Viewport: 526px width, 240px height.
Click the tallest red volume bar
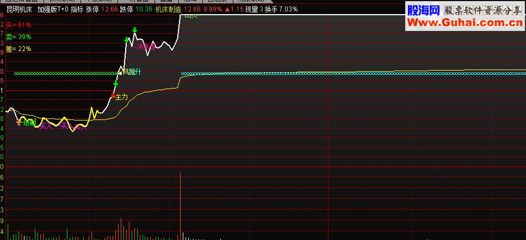180,206
